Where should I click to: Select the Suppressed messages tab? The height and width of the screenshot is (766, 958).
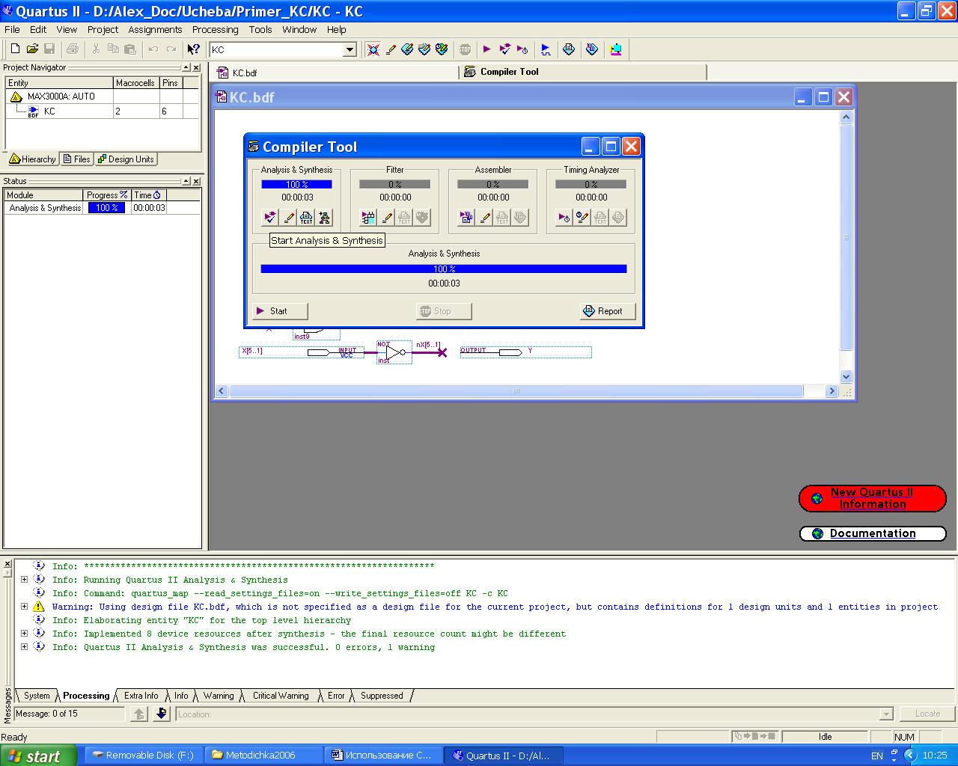pyautogui.click(x=382, y=696)
